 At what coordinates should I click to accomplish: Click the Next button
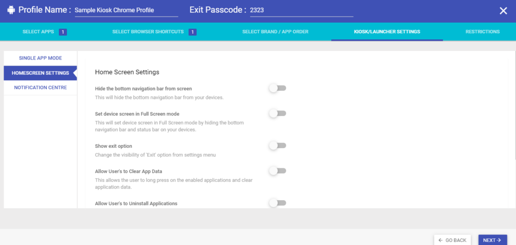493,240
